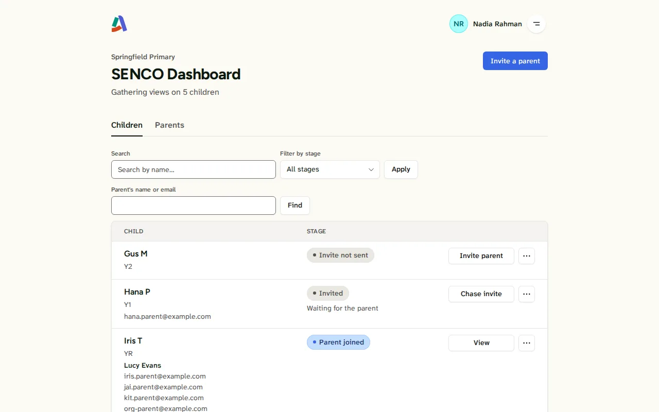Screen dimensions: 659x412
Task: Open the hamburger menu beside Nadia Rahman
Action: tap(536, 24)
